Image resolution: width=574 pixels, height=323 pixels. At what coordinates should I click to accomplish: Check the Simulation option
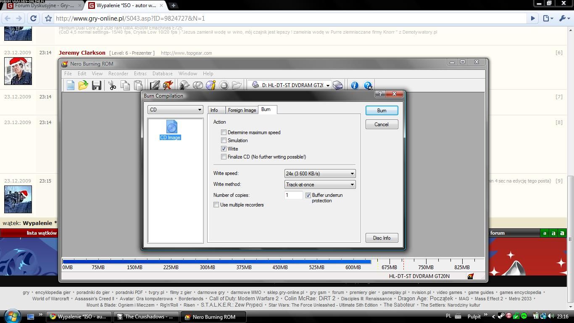coord(224,140)
